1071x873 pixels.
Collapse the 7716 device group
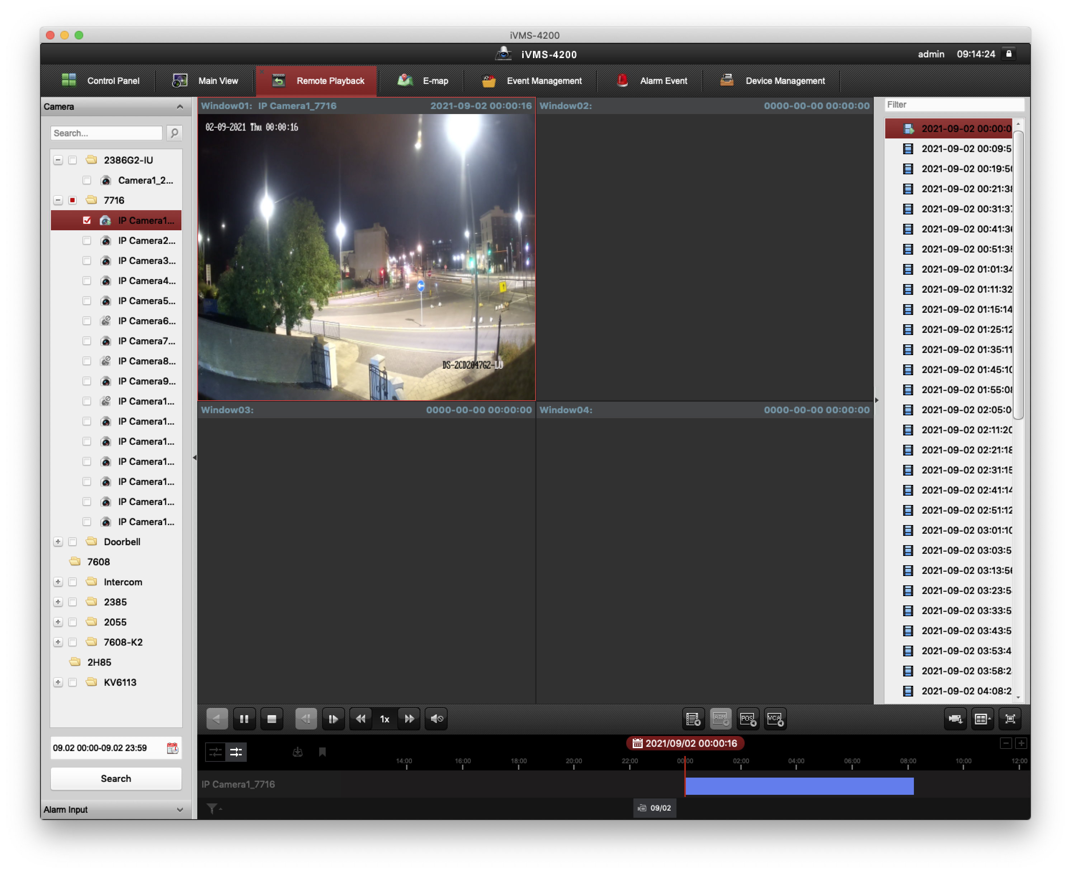58,200
